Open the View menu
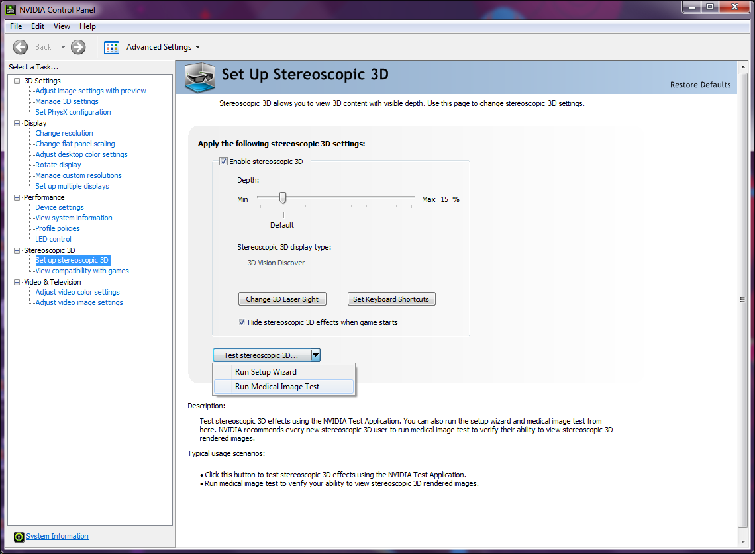Image resolution: width=755 pixels, height=554 pixels. (62, 26)
